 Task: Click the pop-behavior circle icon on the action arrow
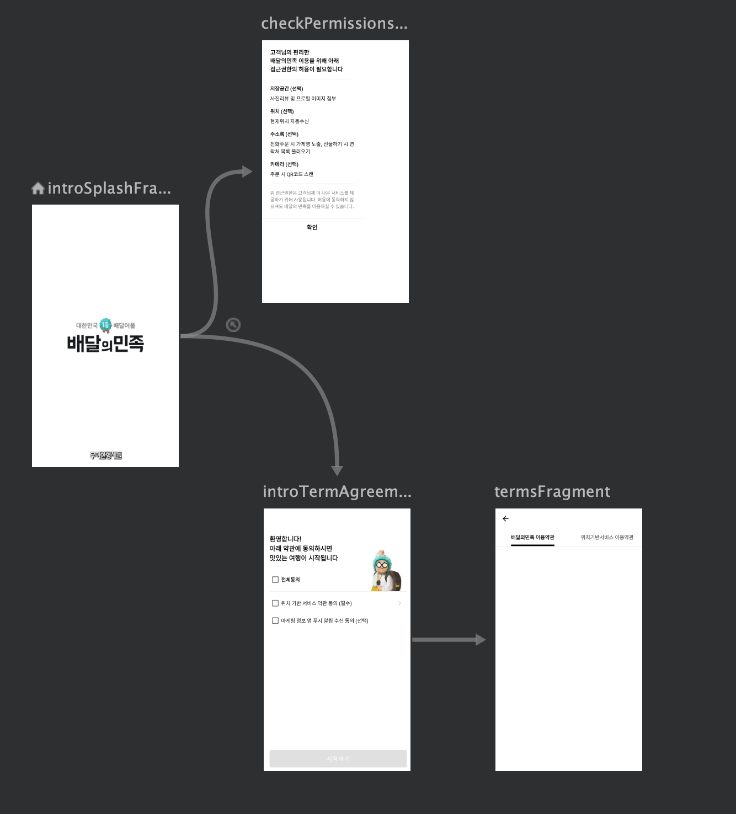coord(233,325)
